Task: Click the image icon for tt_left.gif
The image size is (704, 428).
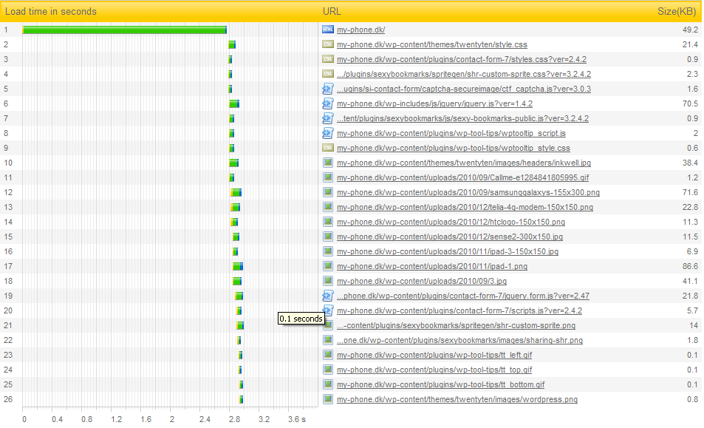Action: [x=328, y=355]
